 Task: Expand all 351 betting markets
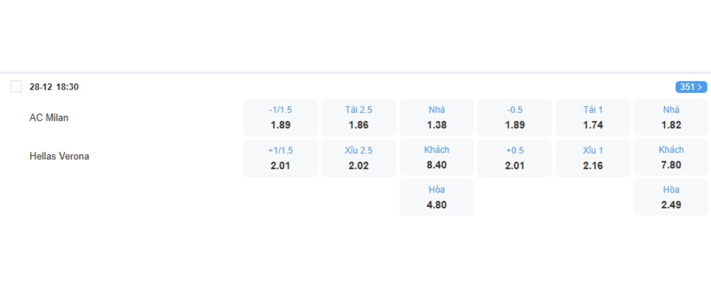691,87
